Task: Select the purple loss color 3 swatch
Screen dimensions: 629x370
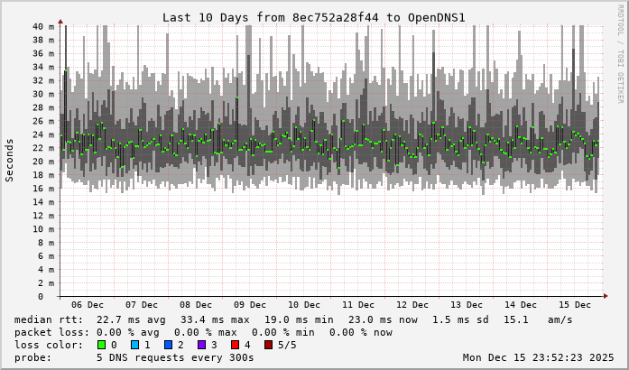Action: (x=201, y=345)
